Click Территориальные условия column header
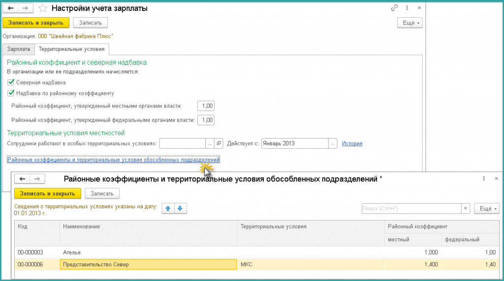Viewport: 504px width, 281px height. [311, 233]
